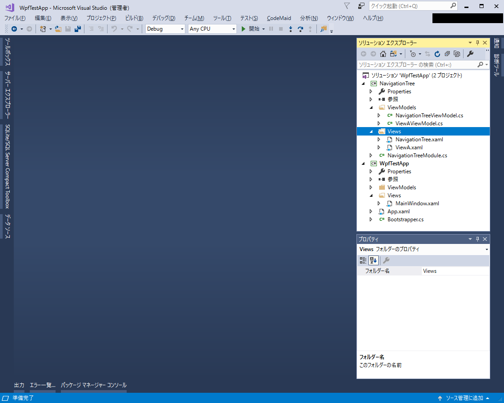Pin the Solution Explorer panel
504x403 pixels.
pyautogui.click(x=478, y=43)
